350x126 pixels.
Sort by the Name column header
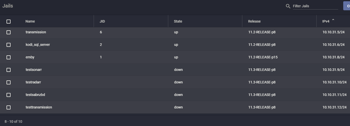(30, 21)
